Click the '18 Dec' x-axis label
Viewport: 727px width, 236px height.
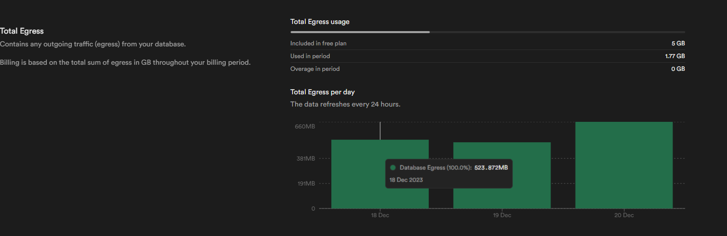(x=380, y=216)
